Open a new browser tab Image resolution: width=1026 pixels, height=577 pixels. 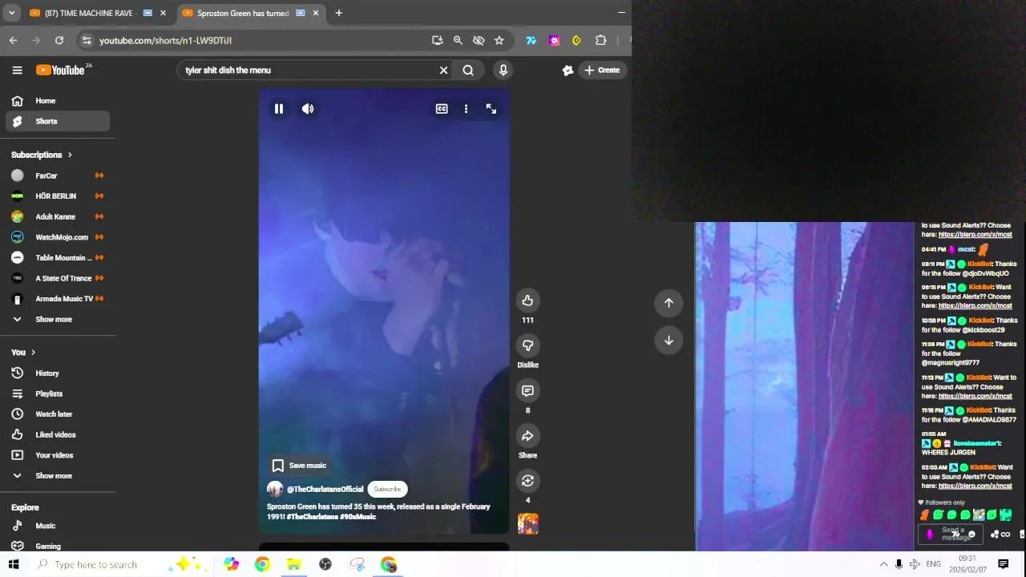tap(338, 13)
